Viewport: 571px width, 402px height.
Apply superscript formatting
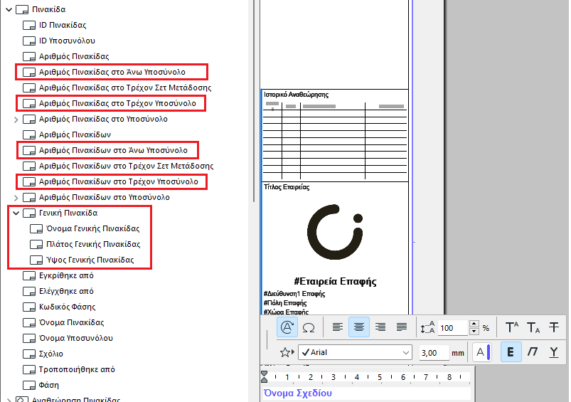pos(512,327)
